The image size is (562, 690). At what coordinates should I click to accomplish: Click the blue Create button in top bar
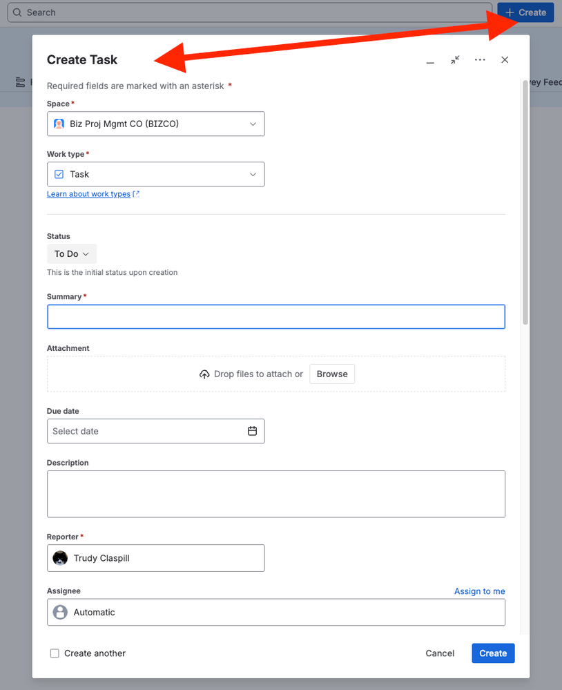525,12
